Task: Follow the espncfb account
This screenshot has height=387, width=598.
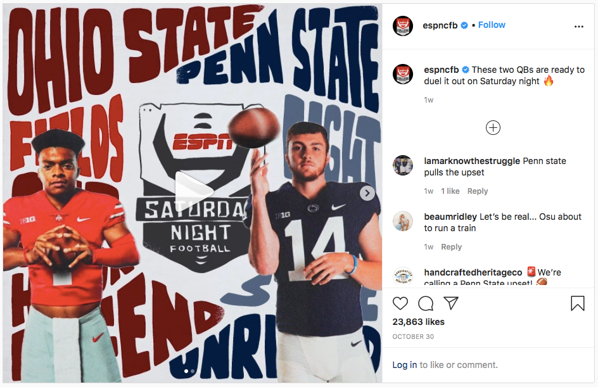Action: pyautogui.click(x=492, y=25)
